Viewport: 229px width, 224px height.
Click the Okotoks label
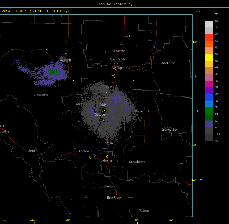[x=109, y=186]
